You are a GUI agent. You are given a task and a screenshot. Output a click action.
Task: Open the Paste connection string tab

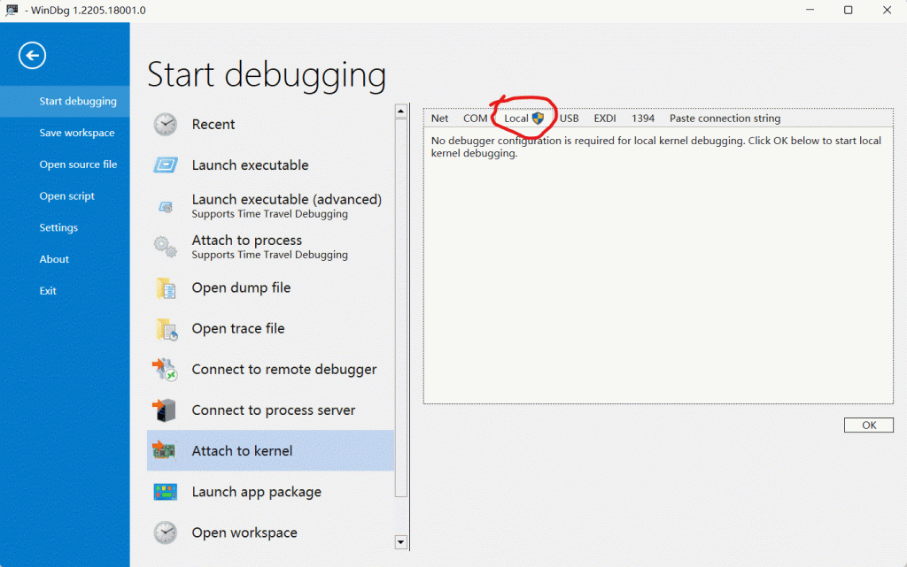click(725, 119)
